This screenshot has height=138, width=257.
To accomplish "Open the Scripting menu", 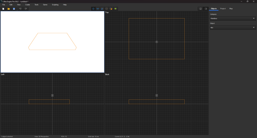I will point(55,5).
